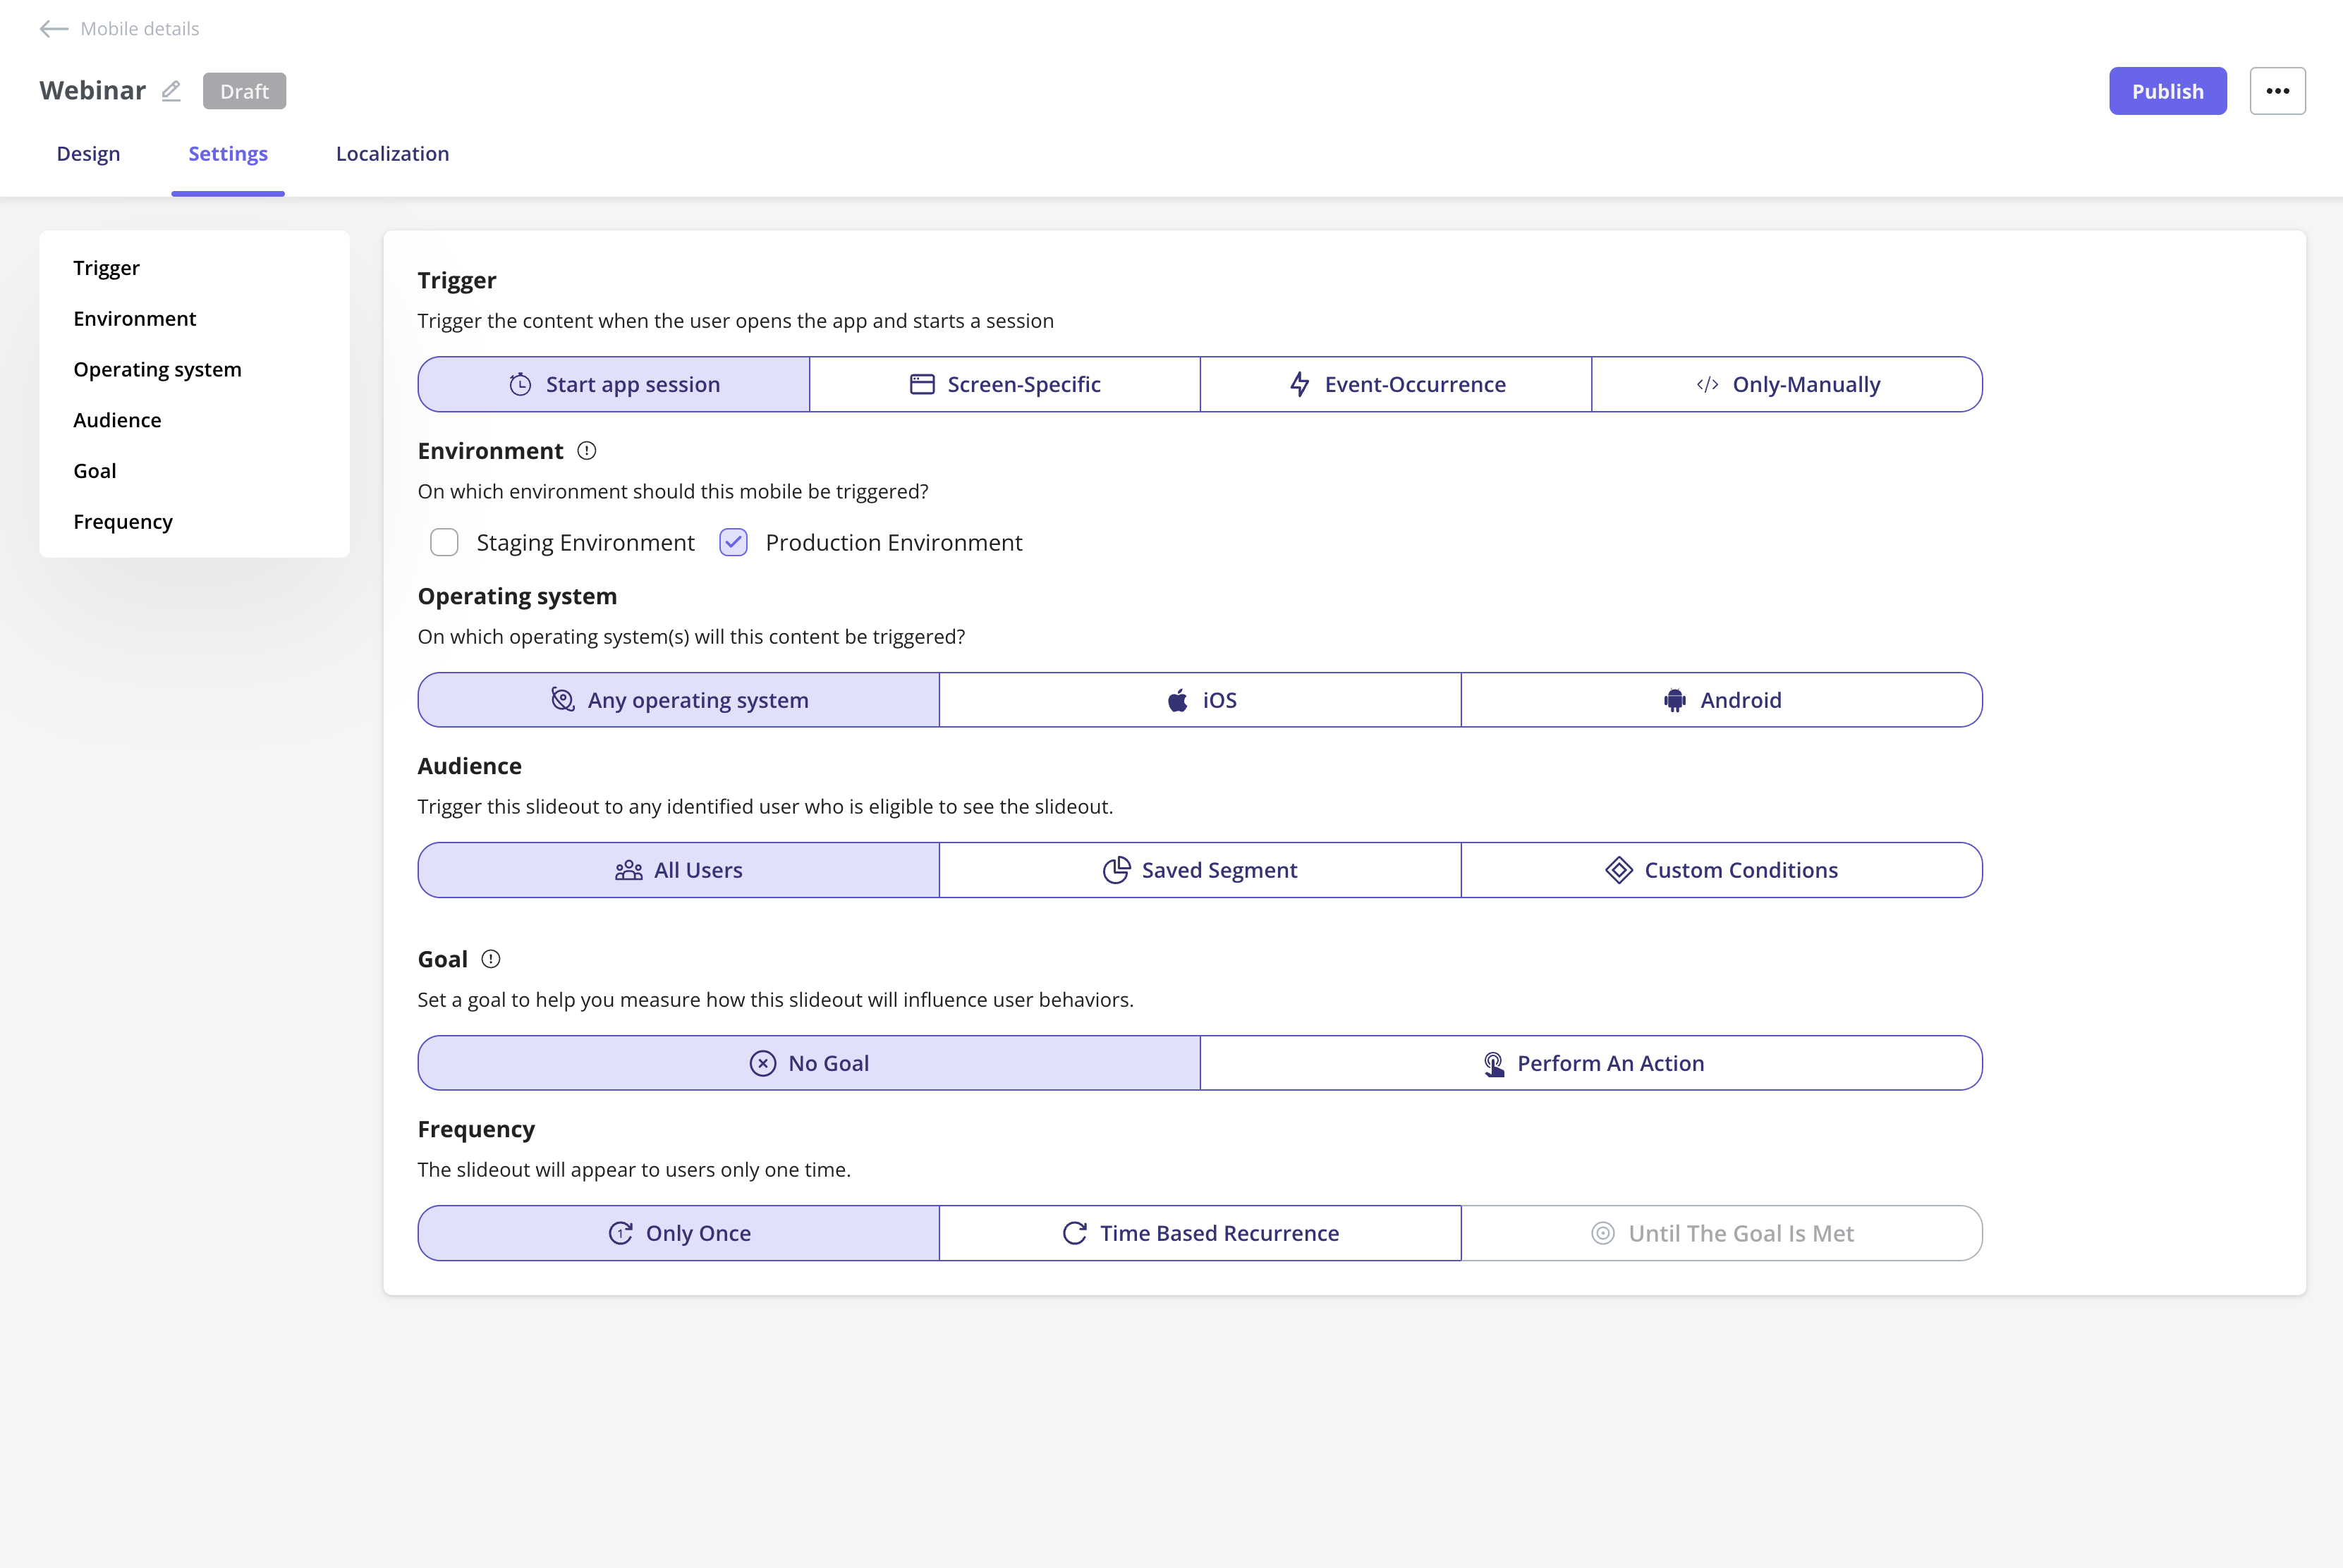Uncheck the Production Environment checkbox

[734, 542]
